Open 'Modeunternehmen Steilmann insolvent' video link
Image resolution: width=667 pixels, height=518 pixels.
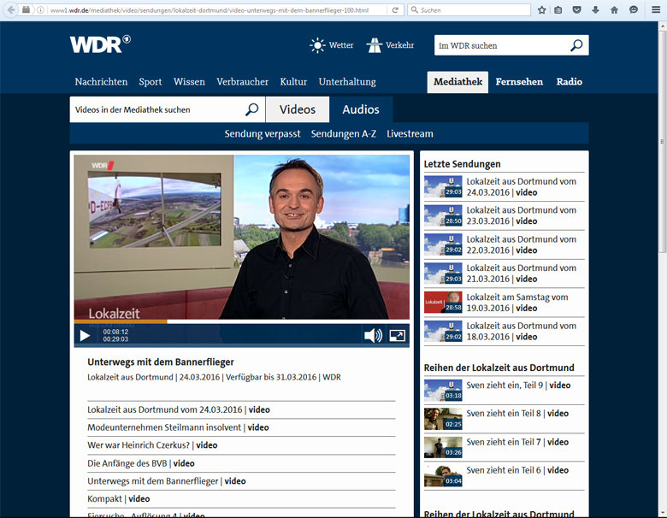click(x=178, y=427)
